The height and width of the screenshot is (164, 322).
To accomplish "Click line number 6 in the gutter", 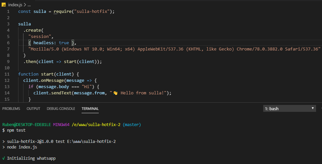I will (8, 43).
